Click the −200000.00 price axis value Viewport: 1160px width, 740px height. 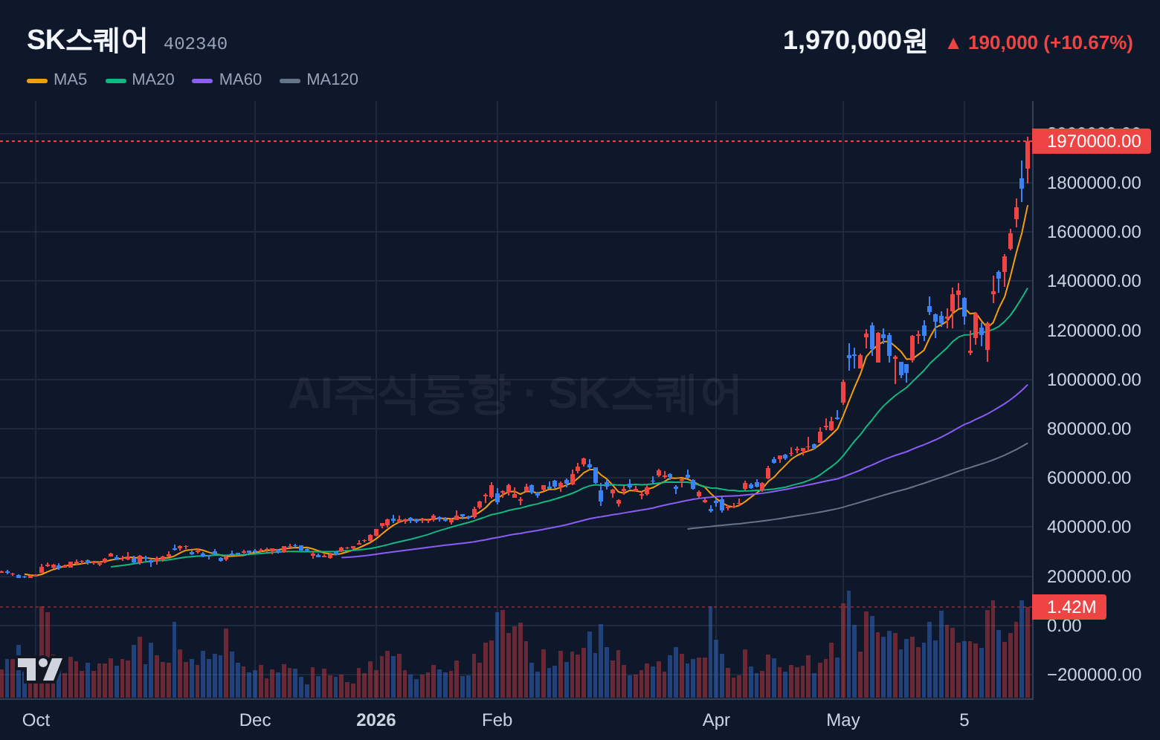(x=1094, y=675)
